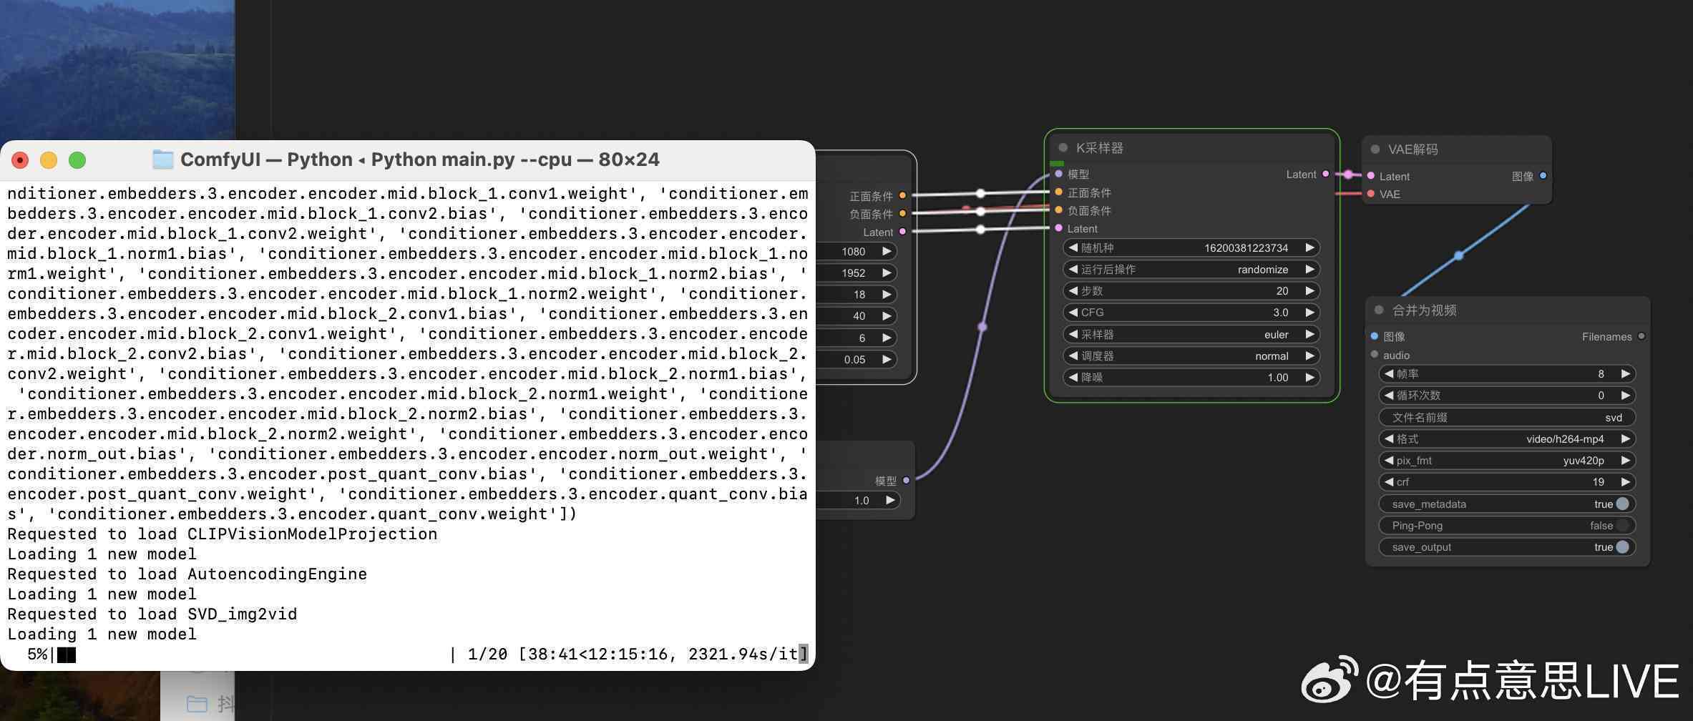1693x721 pixels.
Task: Increase CFG value with right arrow
Action: (1309, 312)
